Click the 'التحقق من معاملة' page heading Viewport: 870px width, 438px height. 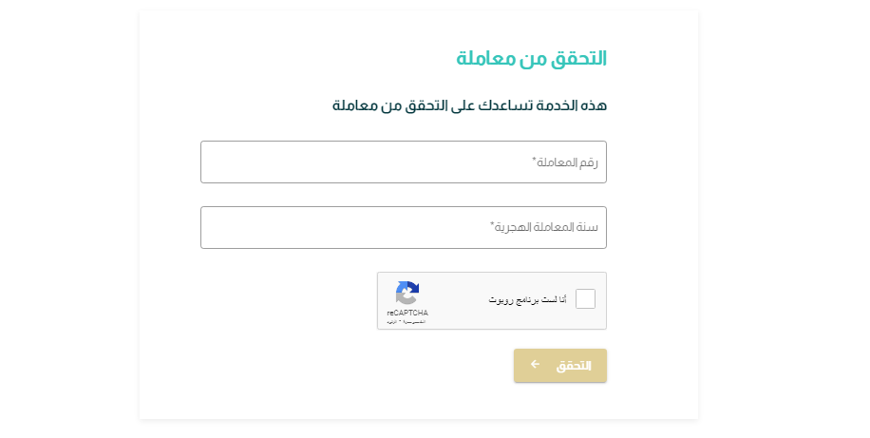pyautogui.click(x=532, y=58)
